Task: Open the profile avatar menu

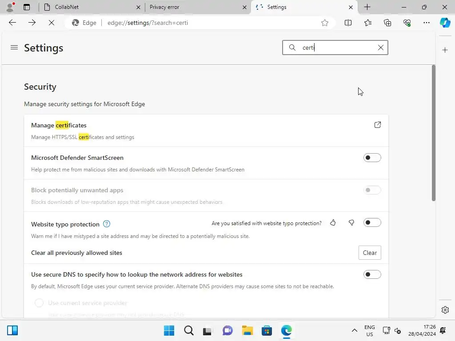Action: [10, 7]
